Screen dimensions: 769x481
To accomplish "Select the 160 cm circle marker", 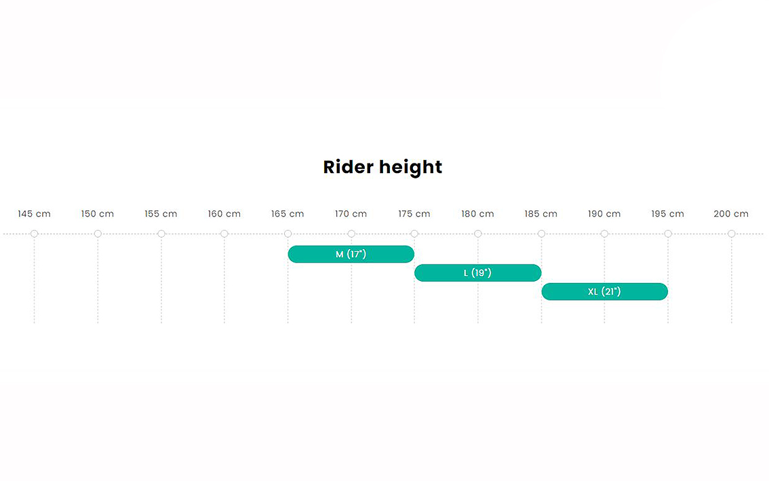I will 224,233.
